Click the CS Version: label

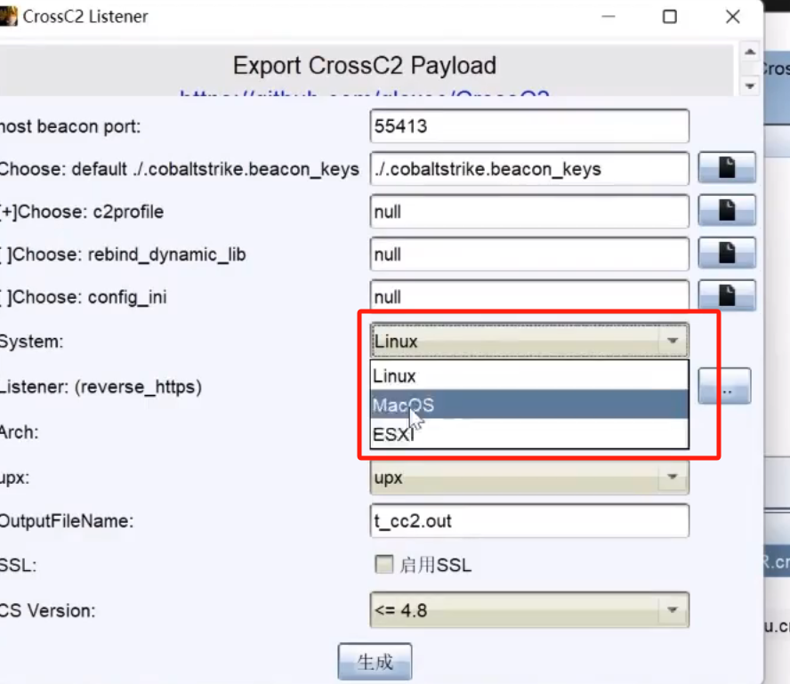click(47, 610)
